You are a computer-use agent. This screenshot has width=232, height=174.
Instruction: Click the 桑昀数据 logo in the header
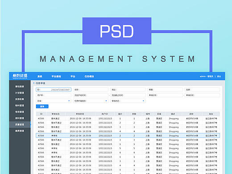20,76
